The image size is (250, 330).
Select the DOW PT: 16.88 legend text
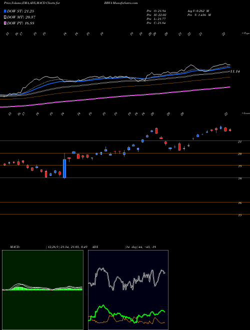click(x=21, y=23)
